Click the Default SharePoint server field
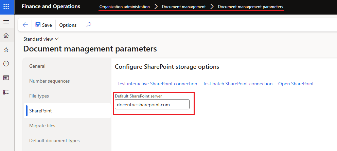Viewport: 337px width, 151px height. (152, 105)
